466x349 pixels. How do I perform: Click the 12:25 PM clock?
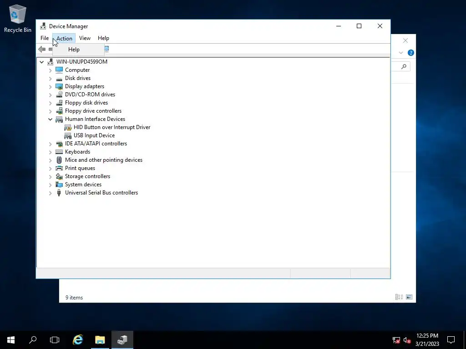pos(427,336)
